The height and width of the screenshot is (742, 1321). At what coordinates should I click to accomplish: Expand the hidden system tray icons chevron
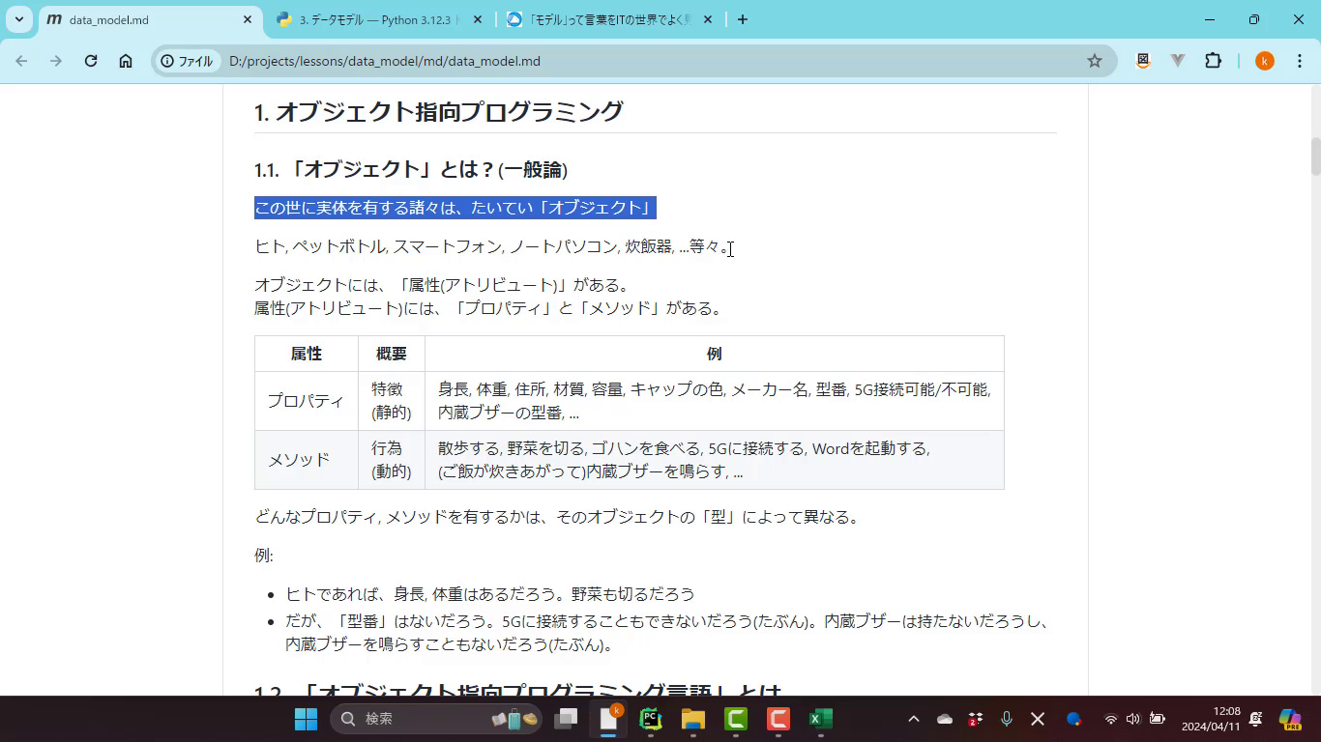913,719
